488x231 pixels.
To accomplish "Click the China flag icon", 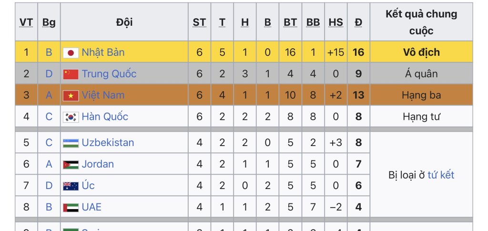I will pyautogui.click(x=71, y=74).
